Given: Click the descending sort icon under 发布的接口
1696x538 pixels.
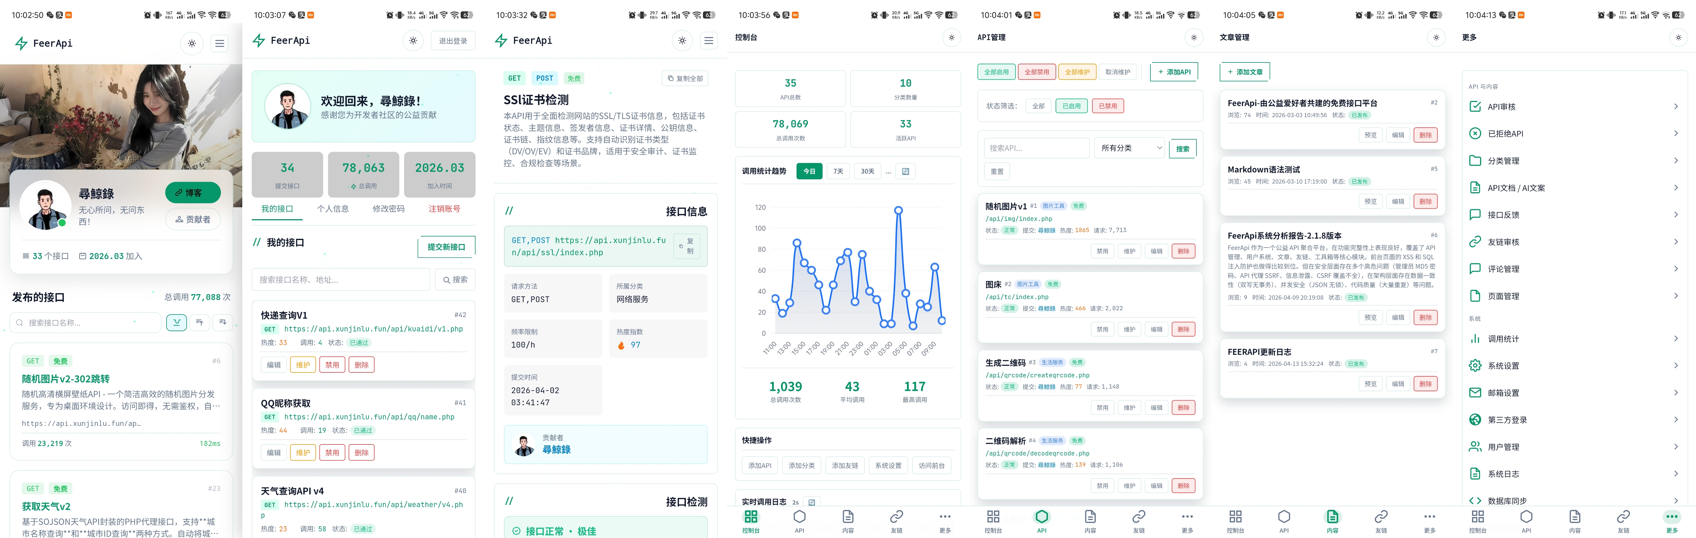Looking at the screenshot, I should [223, 322].
